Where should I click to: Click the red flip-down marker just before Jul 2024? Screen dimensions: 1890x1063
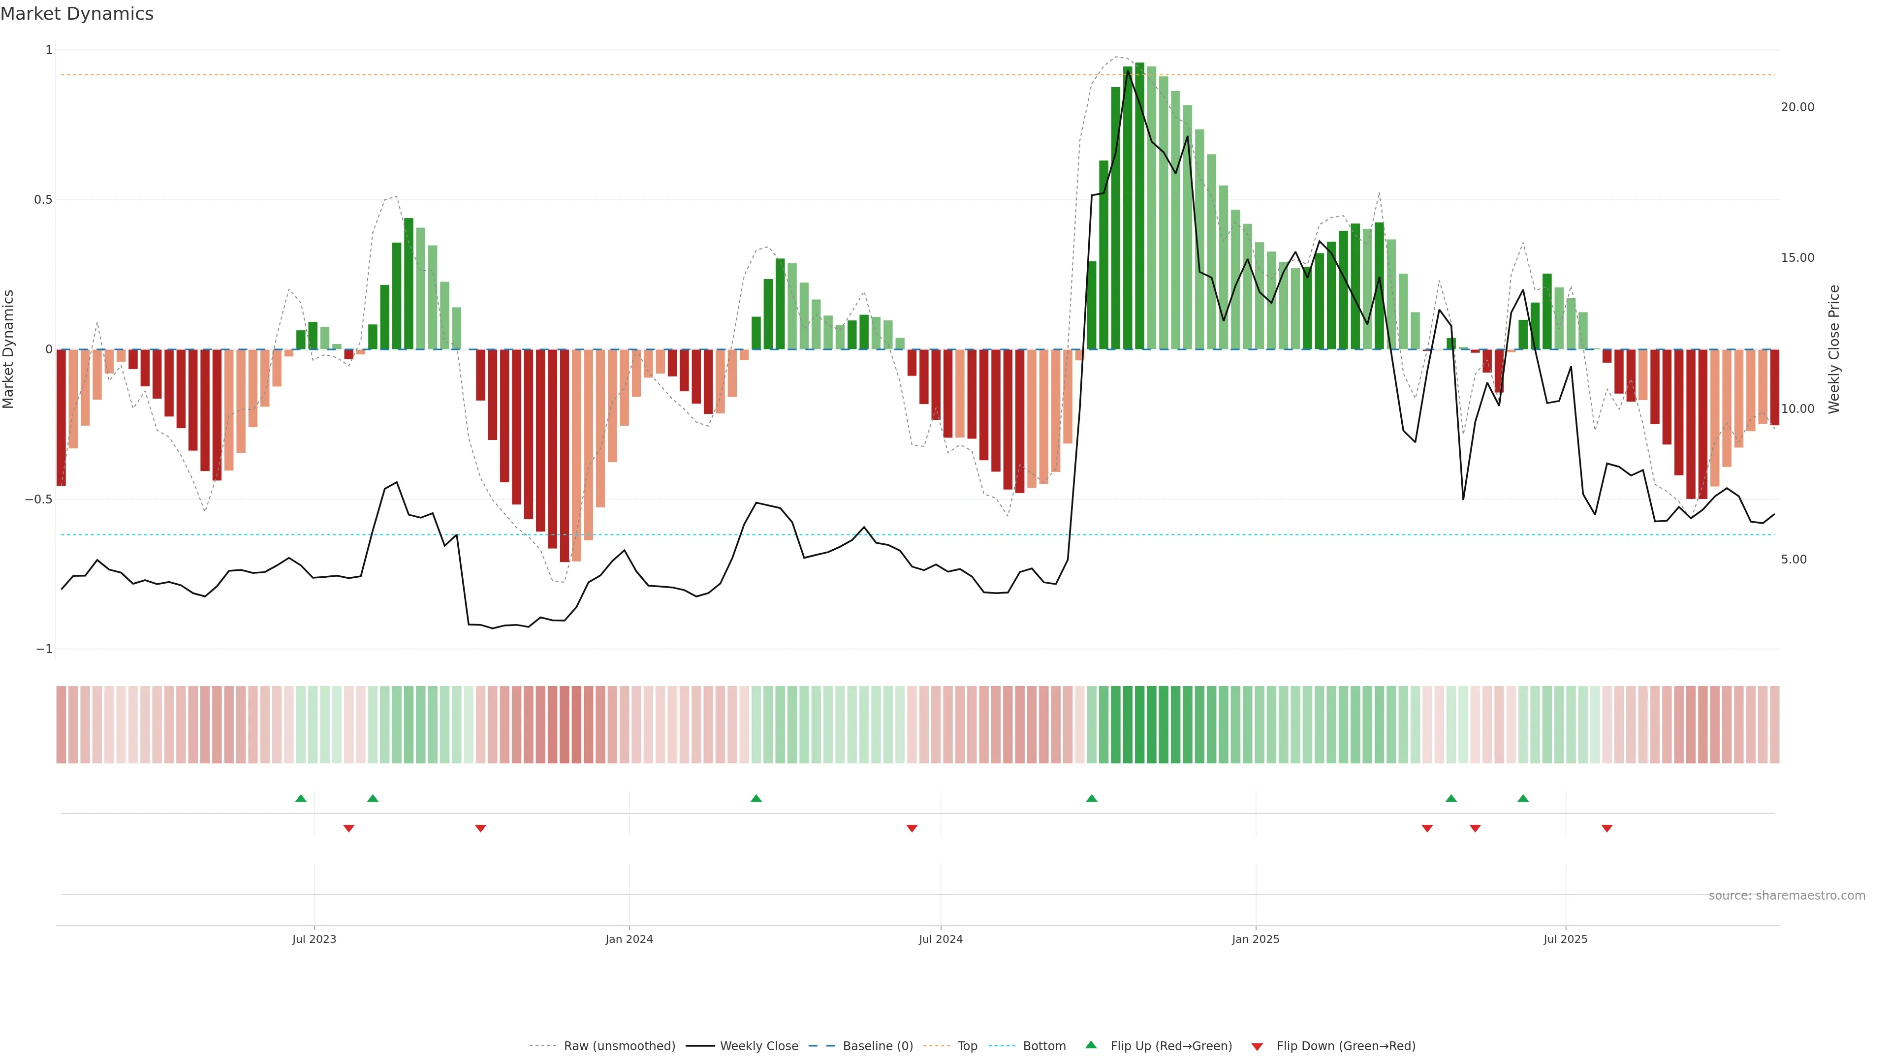912,828
